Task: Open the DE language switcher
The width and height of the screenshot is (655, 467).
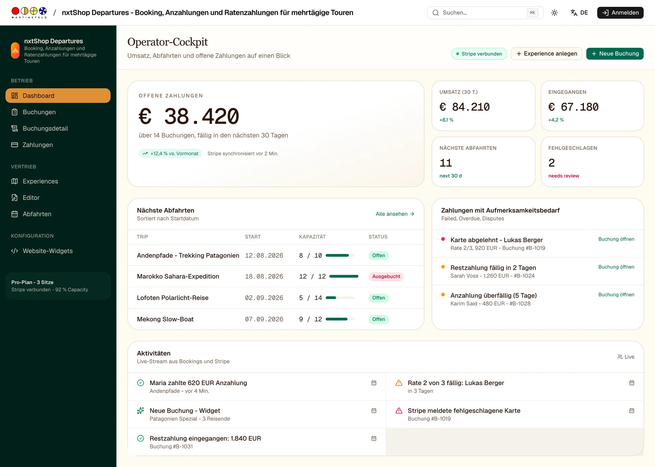Action: [579, 13]
